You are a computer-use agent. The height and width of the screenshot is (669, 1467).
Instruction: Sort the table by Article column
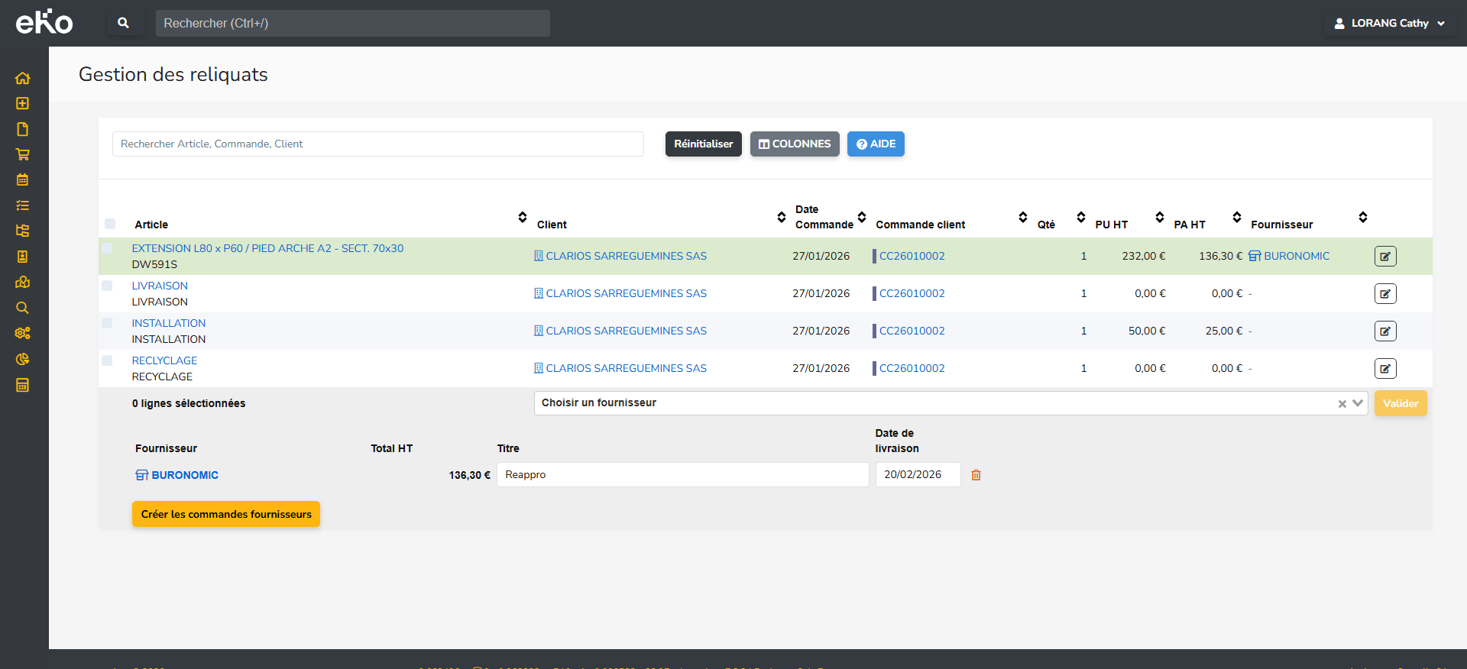point(523,218)
